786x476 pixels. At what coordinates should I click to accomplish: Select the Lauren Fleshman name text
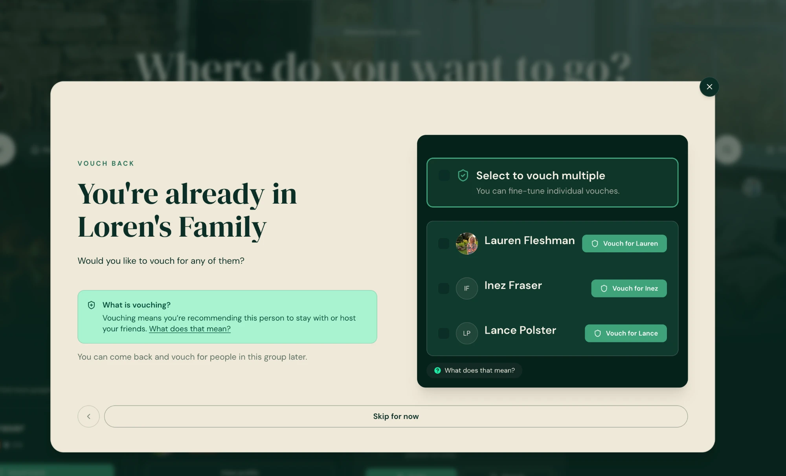click(x=529, y=240)
